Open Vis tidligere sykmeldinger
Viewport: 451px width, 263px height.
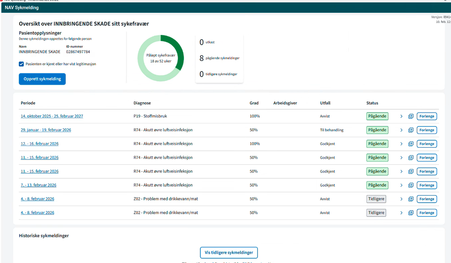[x=229, y=252]
